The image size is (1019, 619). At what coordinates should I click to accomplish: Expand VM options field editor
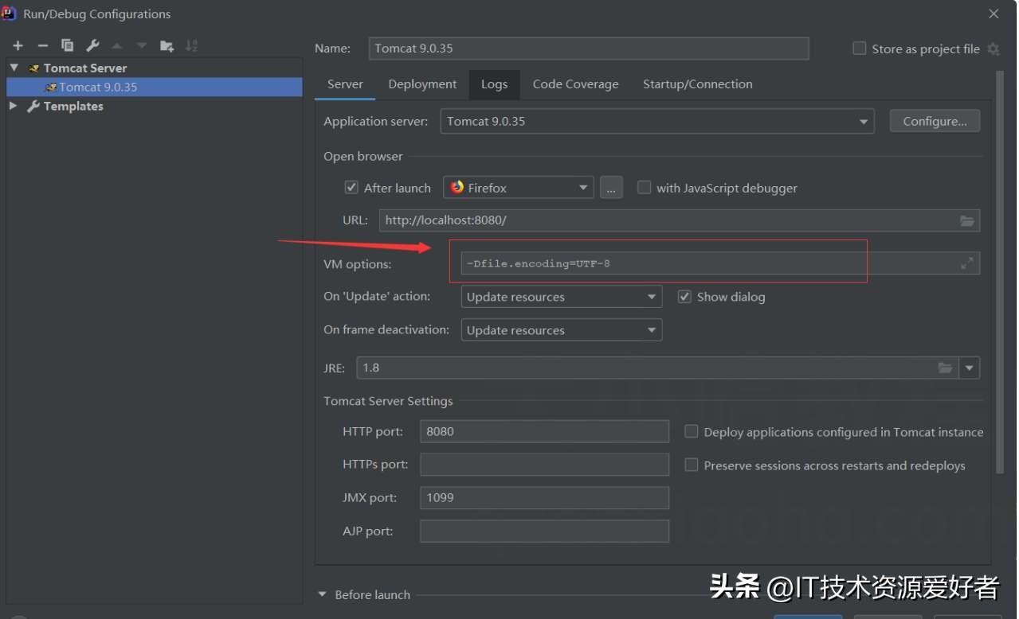point(967,263)
